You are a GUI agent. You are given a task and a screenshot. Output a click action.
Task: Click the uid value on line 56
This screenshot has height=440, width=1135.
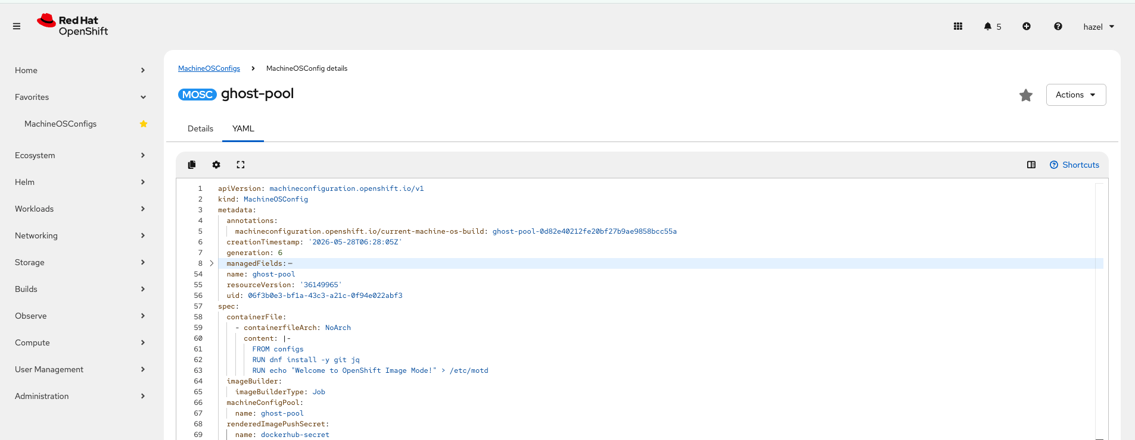pyautogui.click(x=325, y=296)
